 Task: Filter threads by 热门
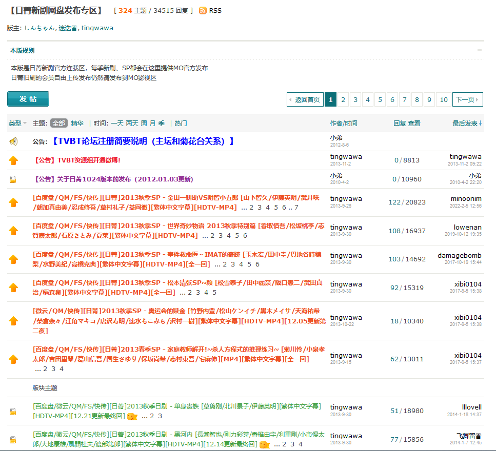pyautogui.click(x=181, y=124)
